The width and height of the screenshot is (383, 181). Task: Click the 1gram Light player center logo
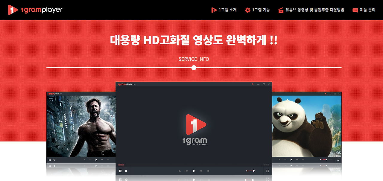click(194, 130)
